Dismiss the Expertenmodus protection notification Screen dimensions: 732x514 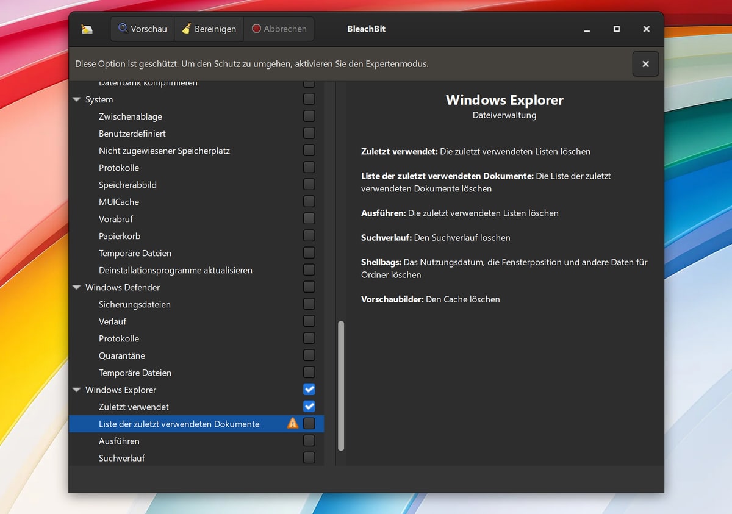pos(645,63)
